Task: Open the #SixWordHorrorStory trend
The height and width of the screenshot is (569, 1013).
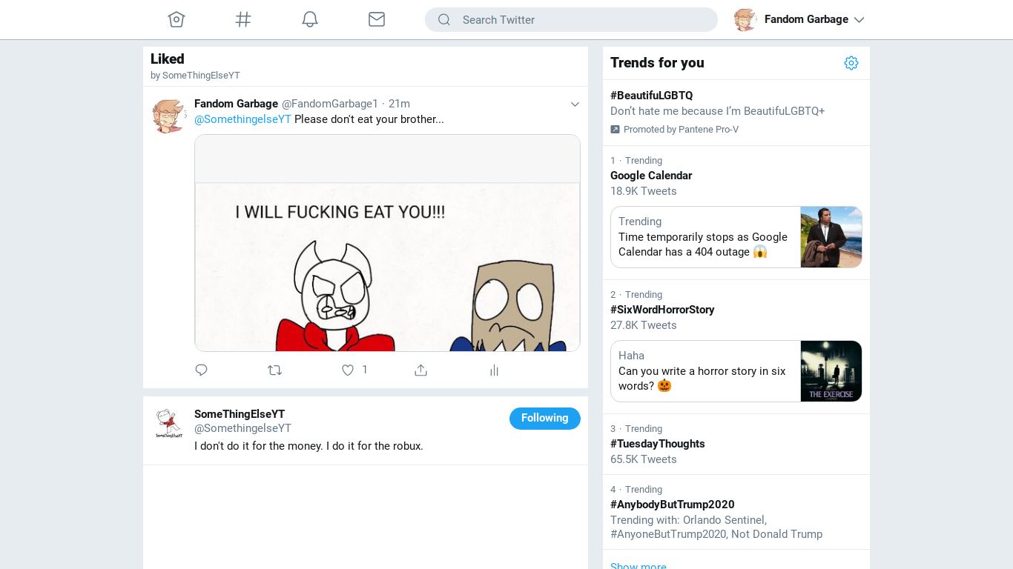Action: tap(662, 310)
